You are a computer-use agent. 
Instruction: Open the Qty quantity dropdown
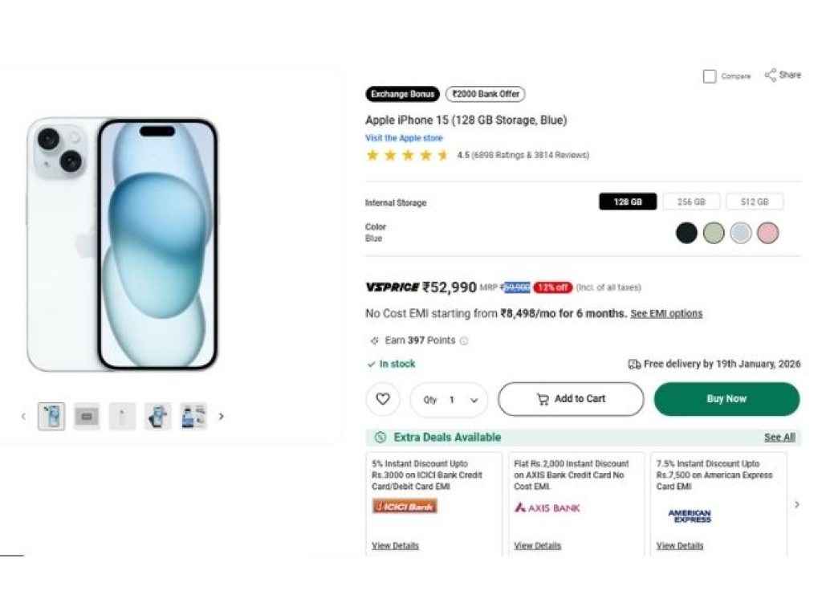pos(449,399)
